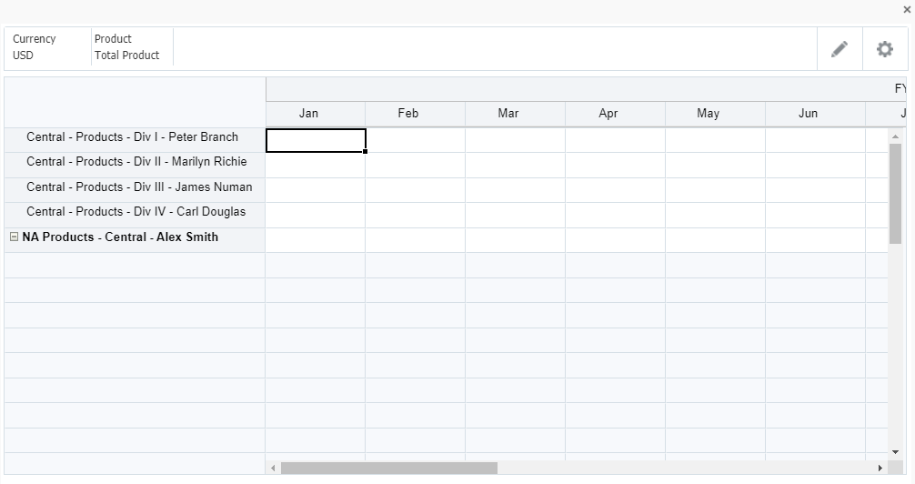915x484 pixels.
Task: Select row Central - Products - Div II - Marilyn Richie
Action: pos(135,166)
